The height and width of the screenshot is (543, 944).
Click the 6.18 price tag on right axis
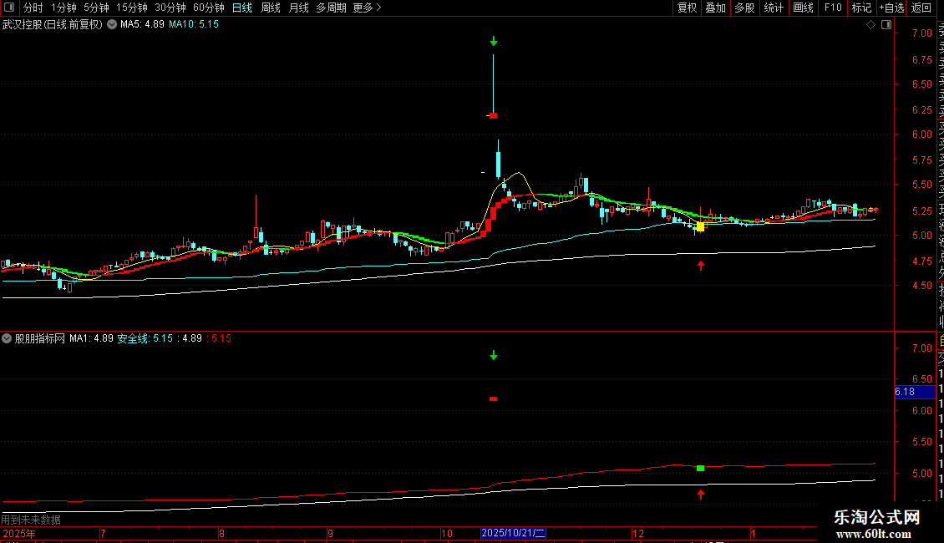915,392
